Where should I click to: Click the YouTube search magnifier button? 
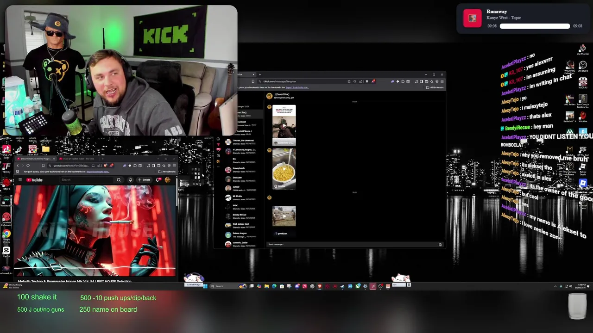(x=119, y=180)
